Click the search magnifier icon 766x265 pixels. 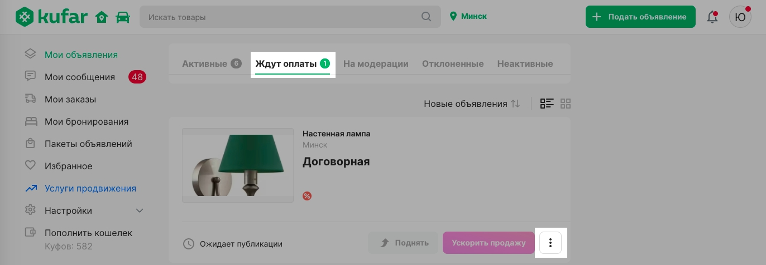tap(426, 17)
